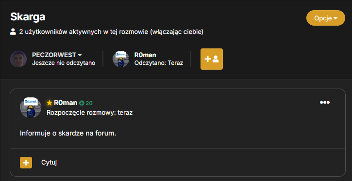
Task: Click the plus multi-quote icon
Action: click(x=26, y=163)
